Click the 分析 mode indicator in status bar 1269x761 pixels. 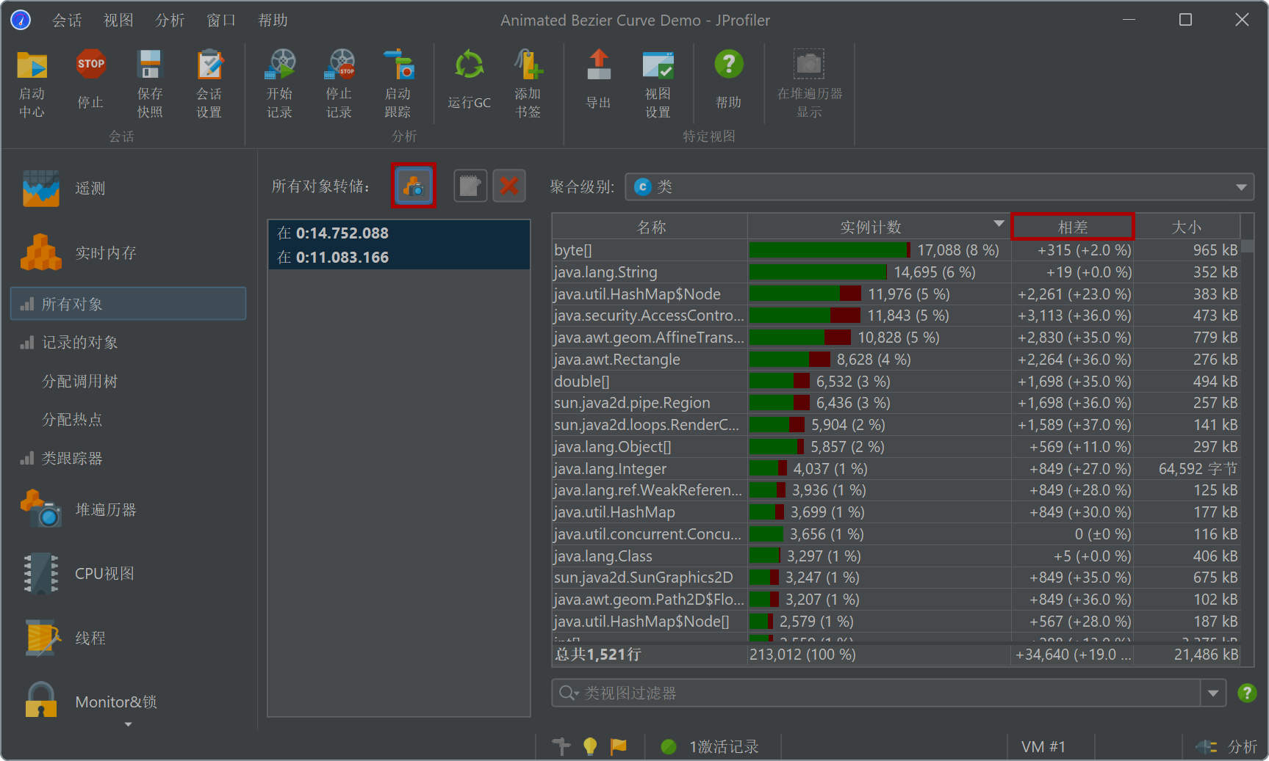[x=1227, y=746]
